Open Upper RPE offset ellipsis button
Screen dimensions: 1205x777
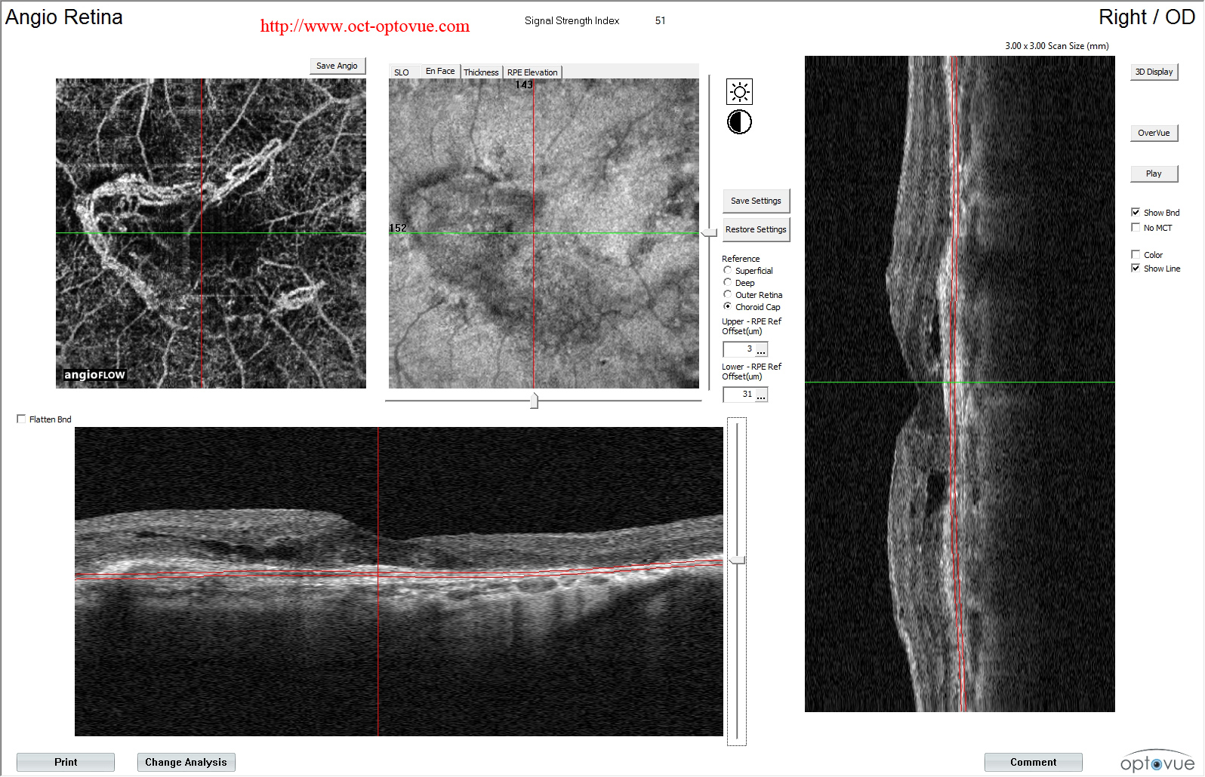coord(761,350)
